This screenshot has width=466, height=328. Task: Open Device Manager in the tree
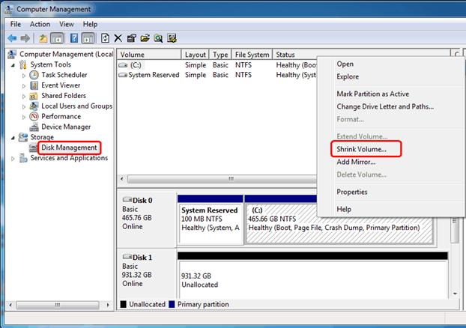pyautogui.click(x=66, y=127)
